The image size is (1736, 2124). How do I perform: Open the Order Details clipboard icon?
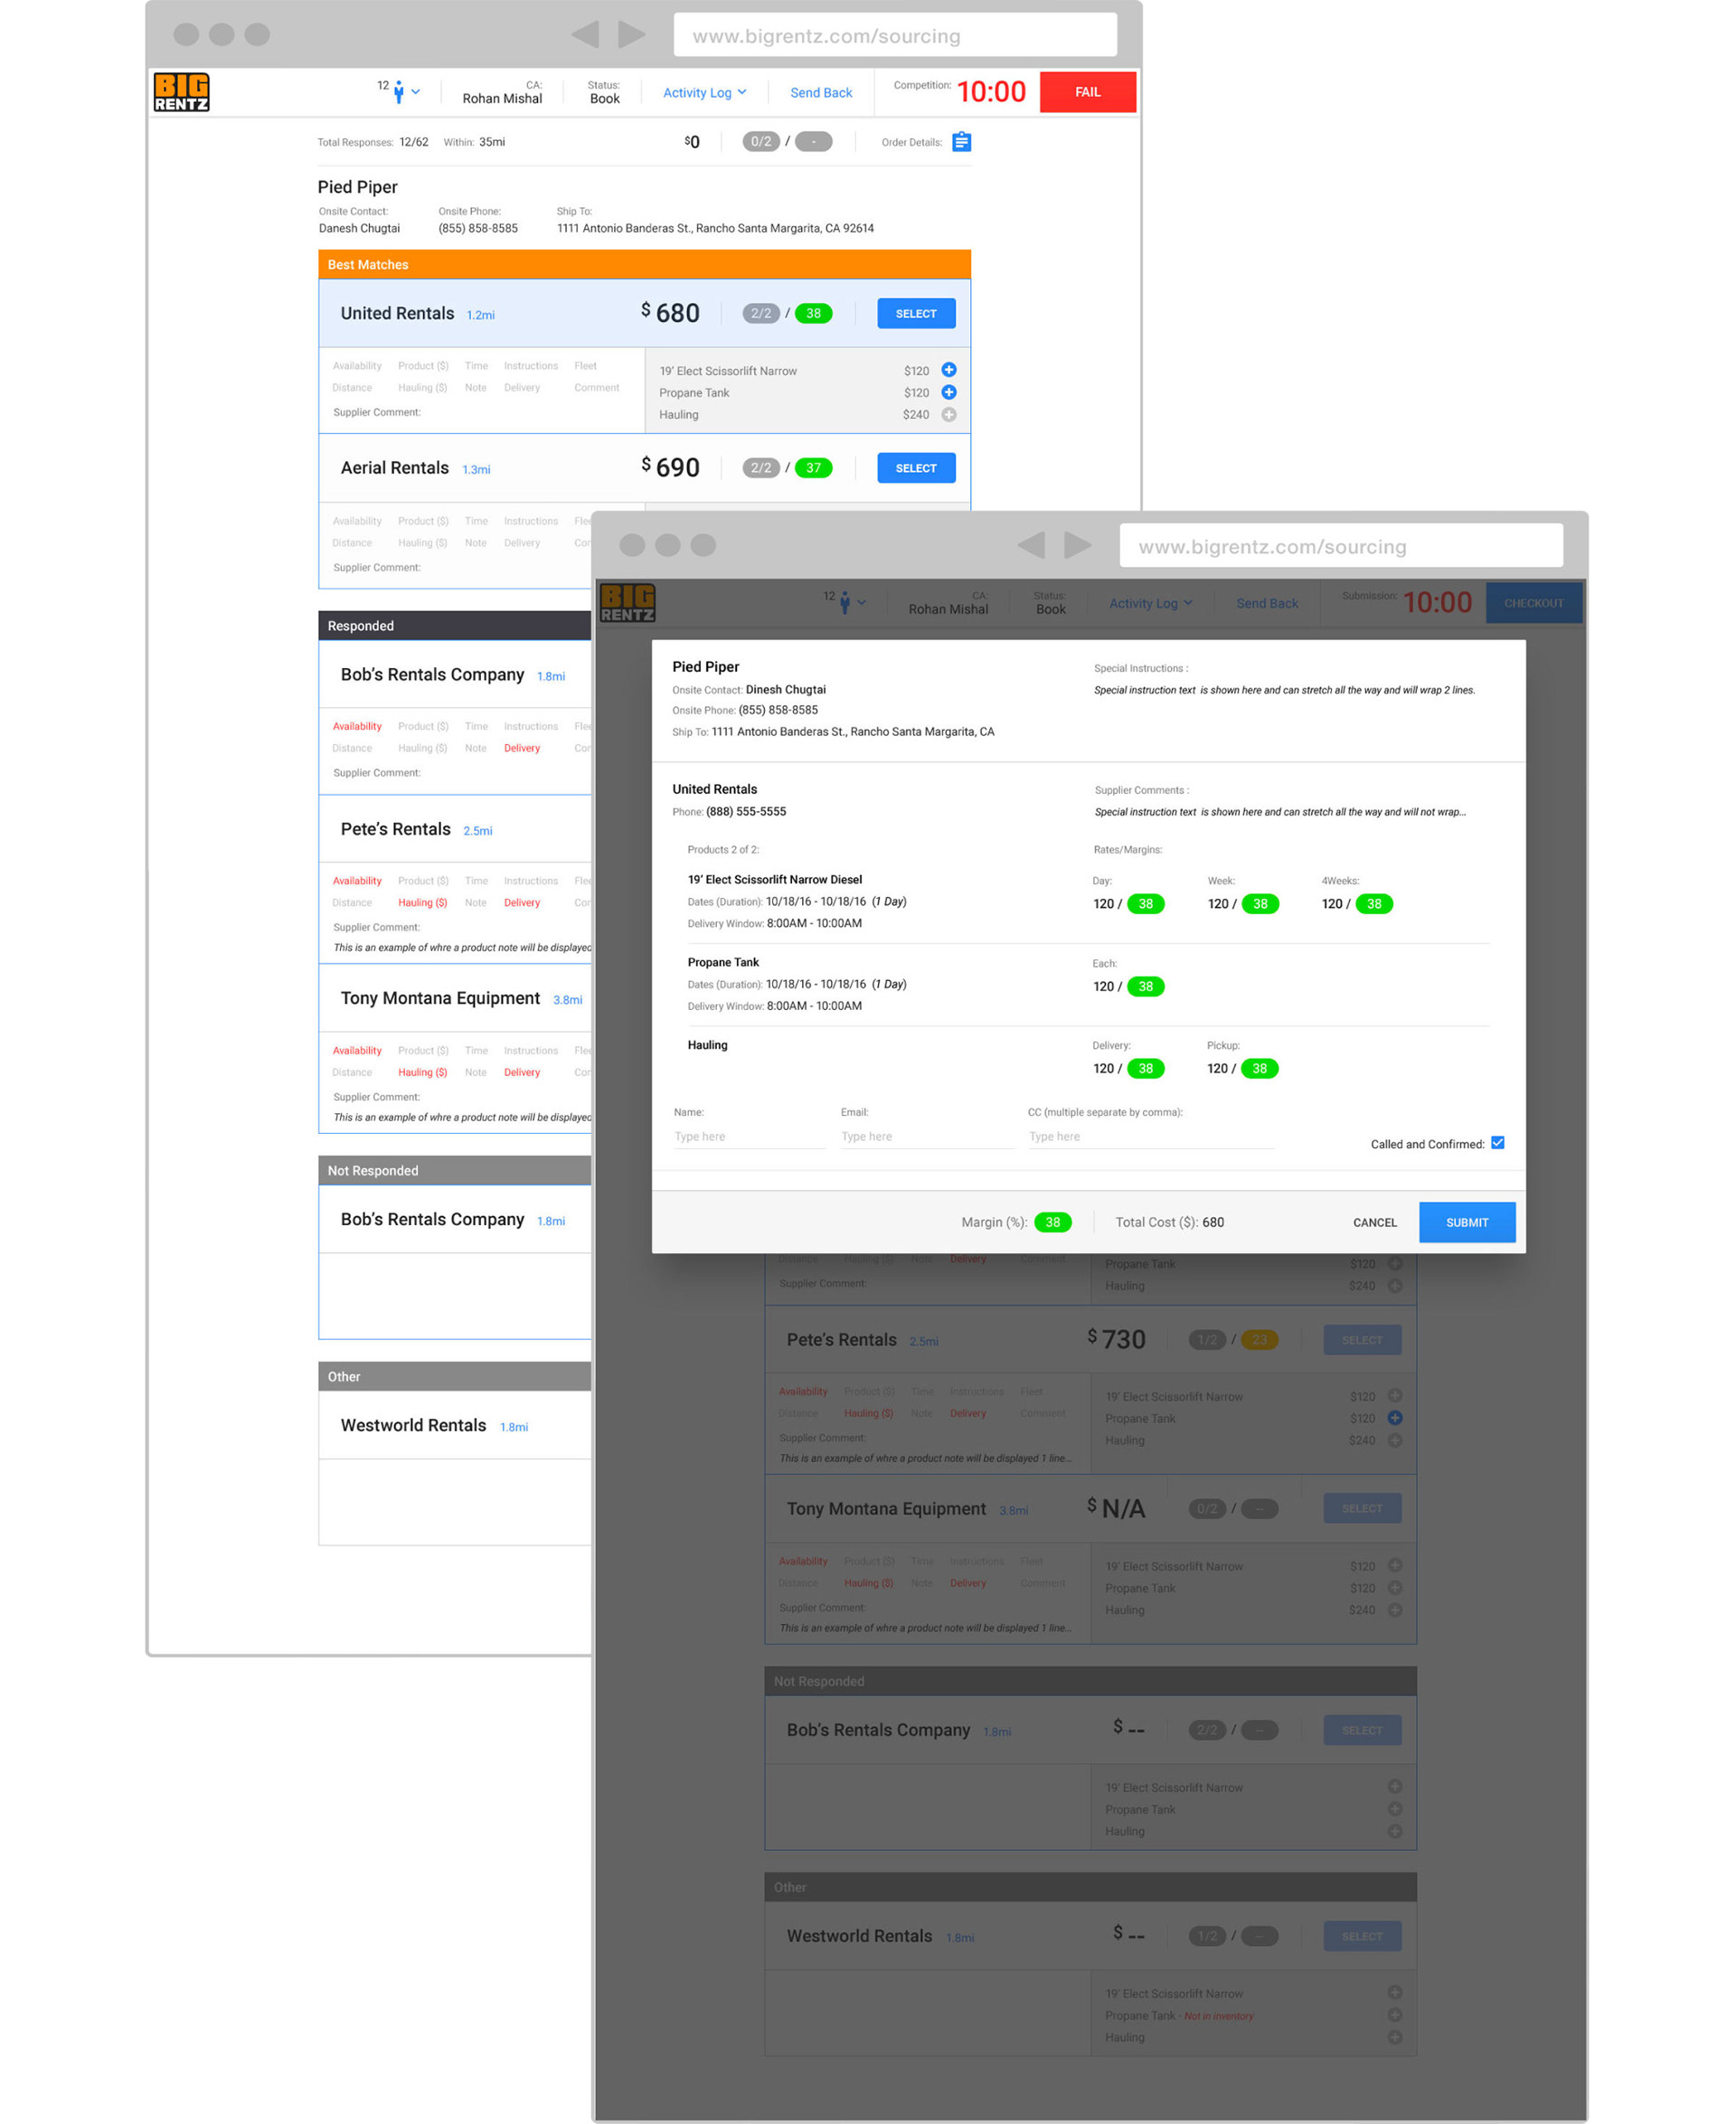[x=961, y=142]
